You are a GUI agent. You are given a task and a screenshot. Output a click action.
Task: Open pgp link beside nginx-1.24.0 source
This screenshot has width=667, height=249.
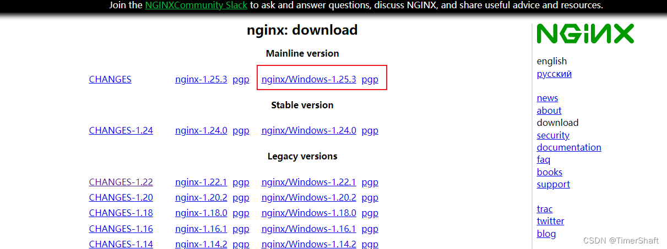coord(241,131)
